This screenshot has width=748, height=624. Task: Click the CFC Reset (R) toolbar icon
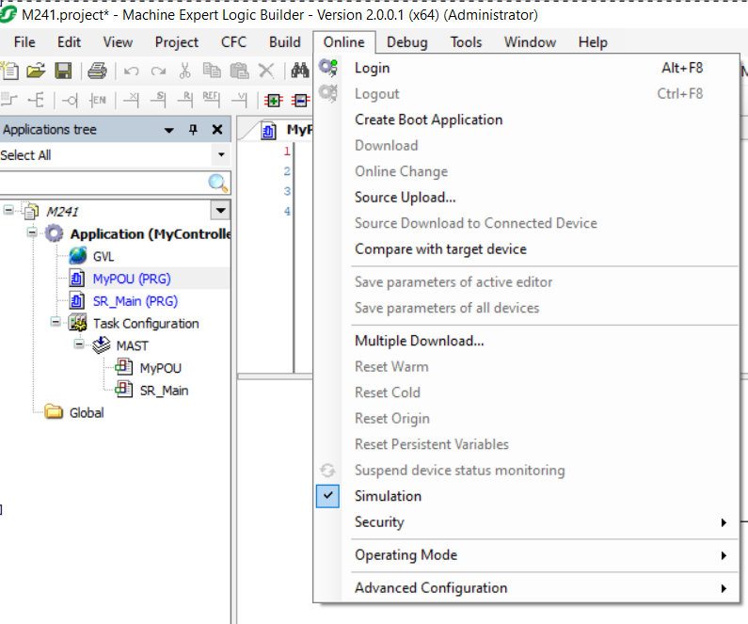coord(185,99)
